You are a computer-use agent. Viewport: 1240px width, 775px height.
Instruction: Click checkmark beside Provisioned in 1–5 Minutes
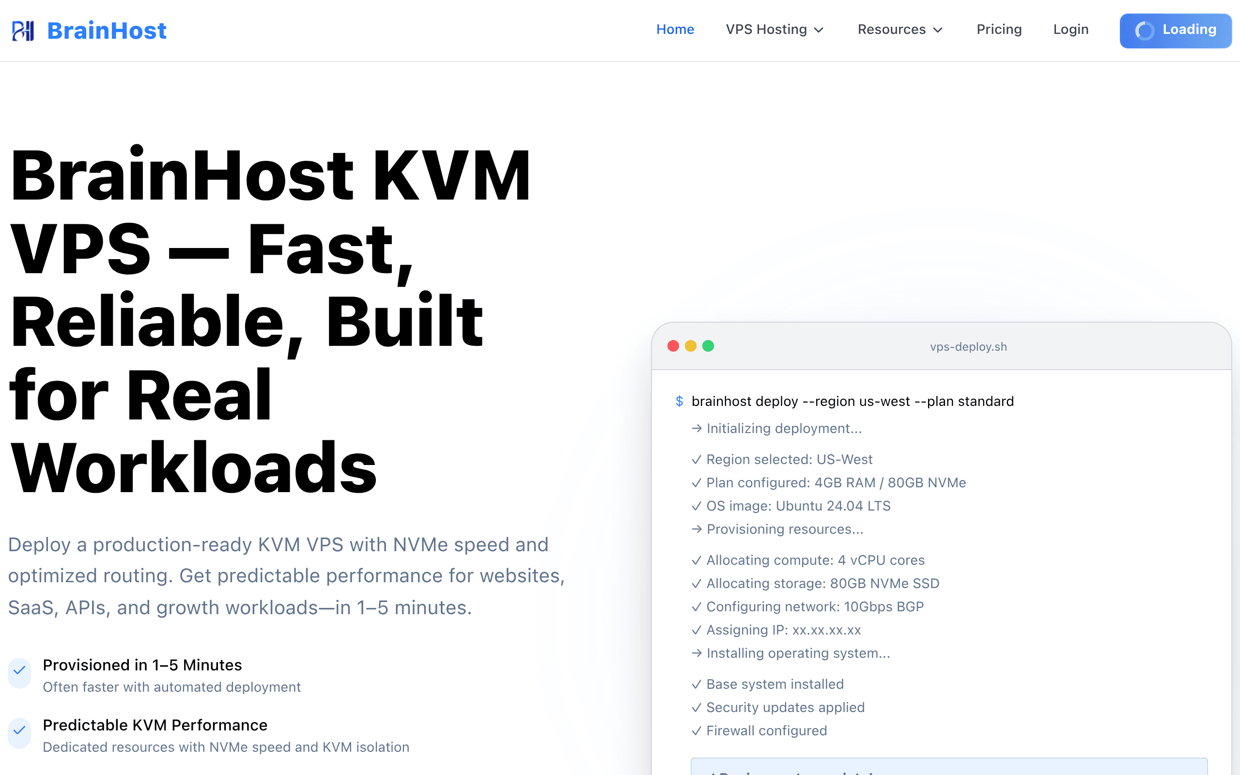click(19, 670)
